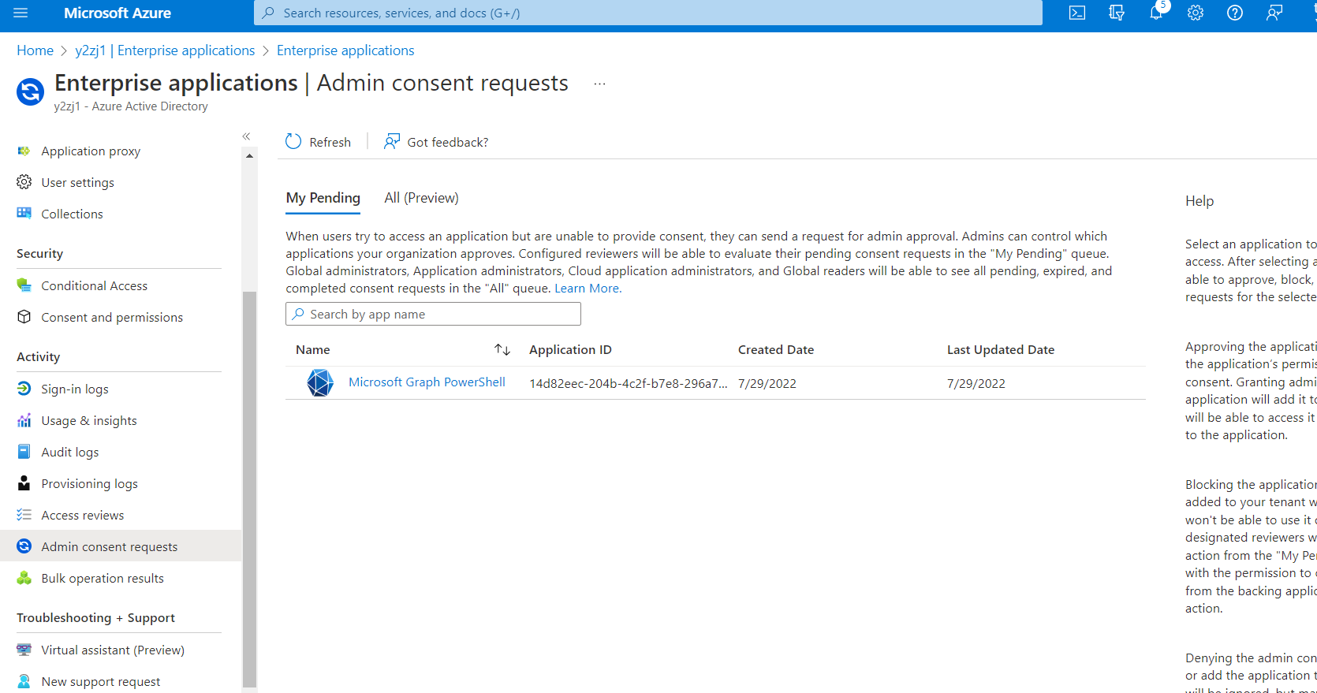Click the Refresh button label
This screenshot has height=693, width=1317.
(330, 142)
